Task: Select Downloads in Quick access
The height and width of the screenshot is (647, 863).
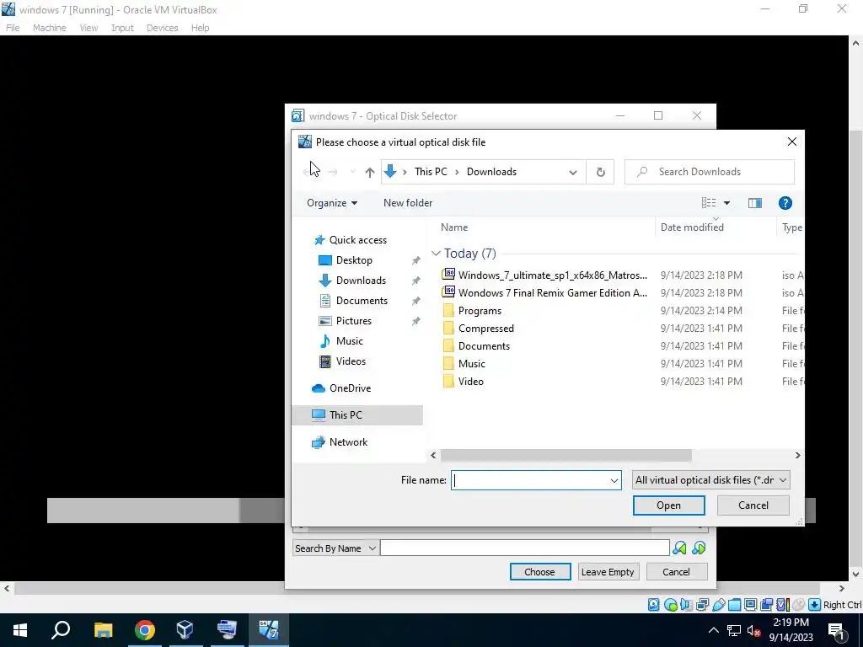Action: point(361,281)
